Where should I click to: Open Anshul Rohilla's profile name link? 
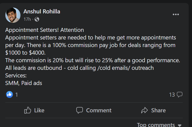click(42, 11)
